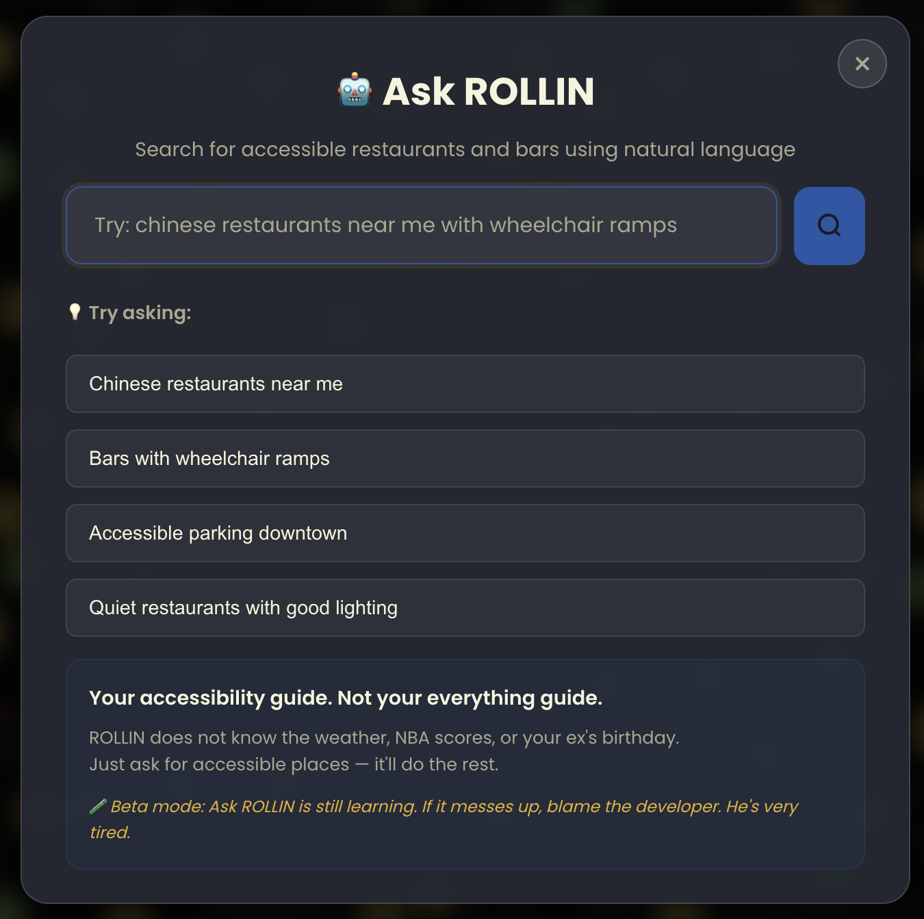Image resolution: width=924 pixels, height=919 pixels.
Task: Click the magnifying glass to run a search
Action: [829, 226]
